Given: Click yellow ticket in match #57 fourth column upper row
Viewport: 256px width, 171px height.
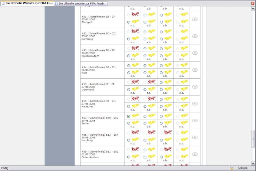Looking at the screenshot, I should [x=184, y=116].
